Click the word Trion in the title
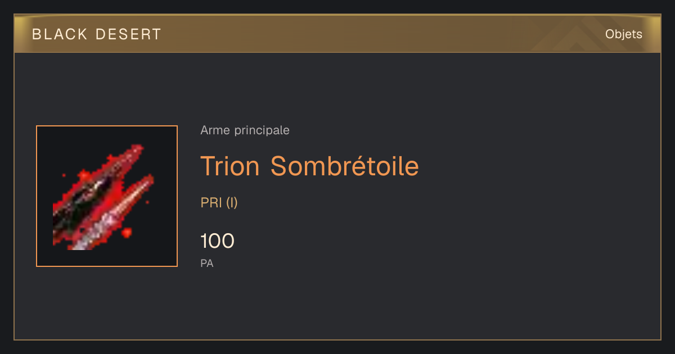This screenshot has width=675, height=354. pos(230,166)
